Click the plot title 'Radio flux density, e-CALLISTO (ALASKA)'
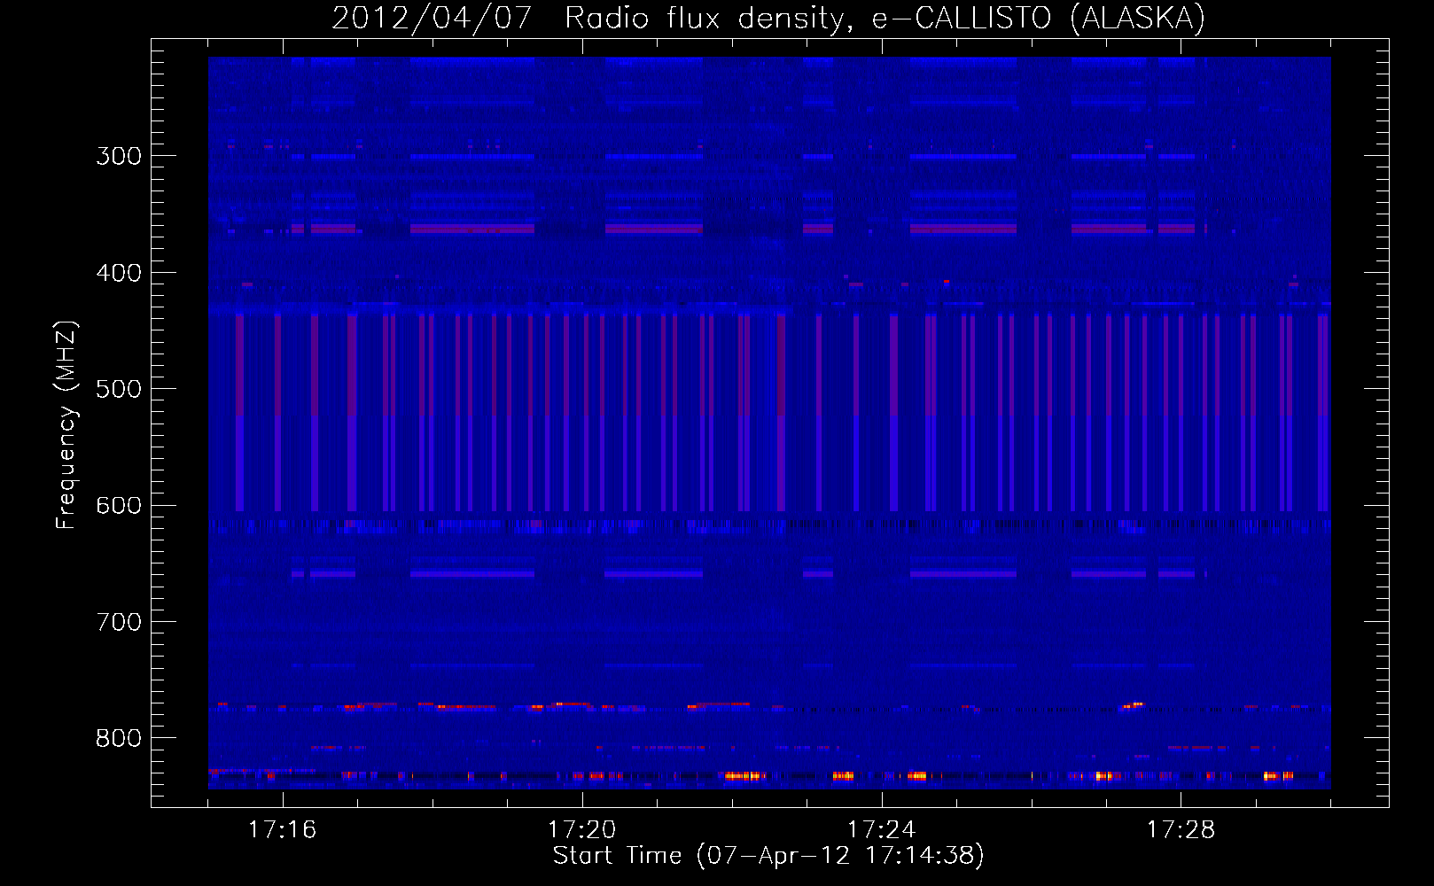1434x886 pixels. (885, 18)
